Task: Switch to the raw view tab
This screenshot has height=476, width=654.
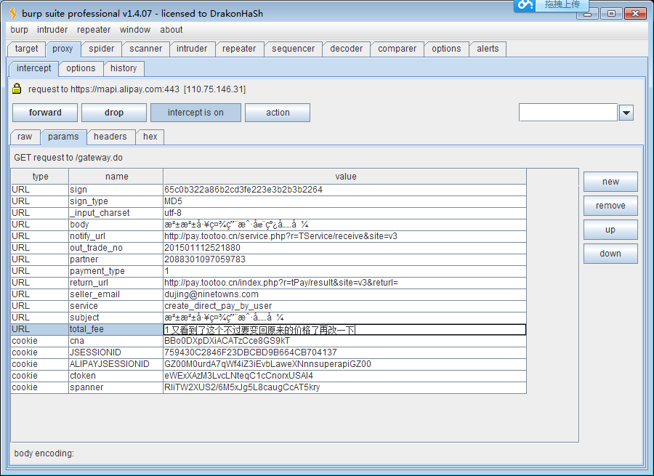Action: pos(25,137)
